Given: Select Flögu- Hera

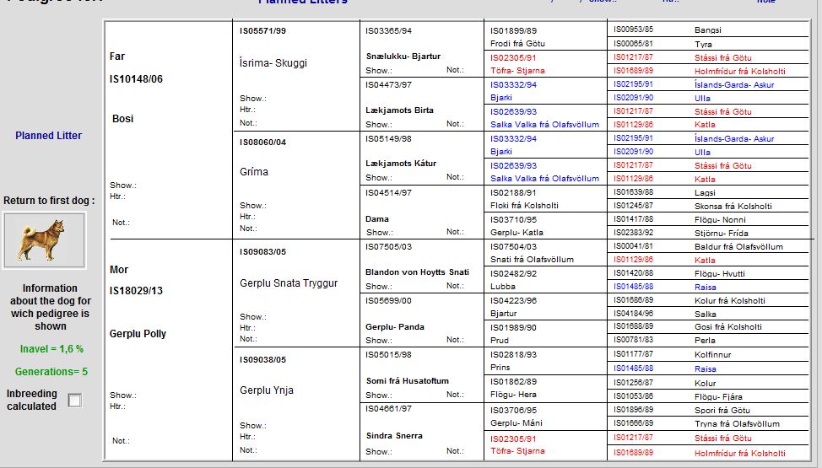Looking at the screenshot, I should (513, 395).
